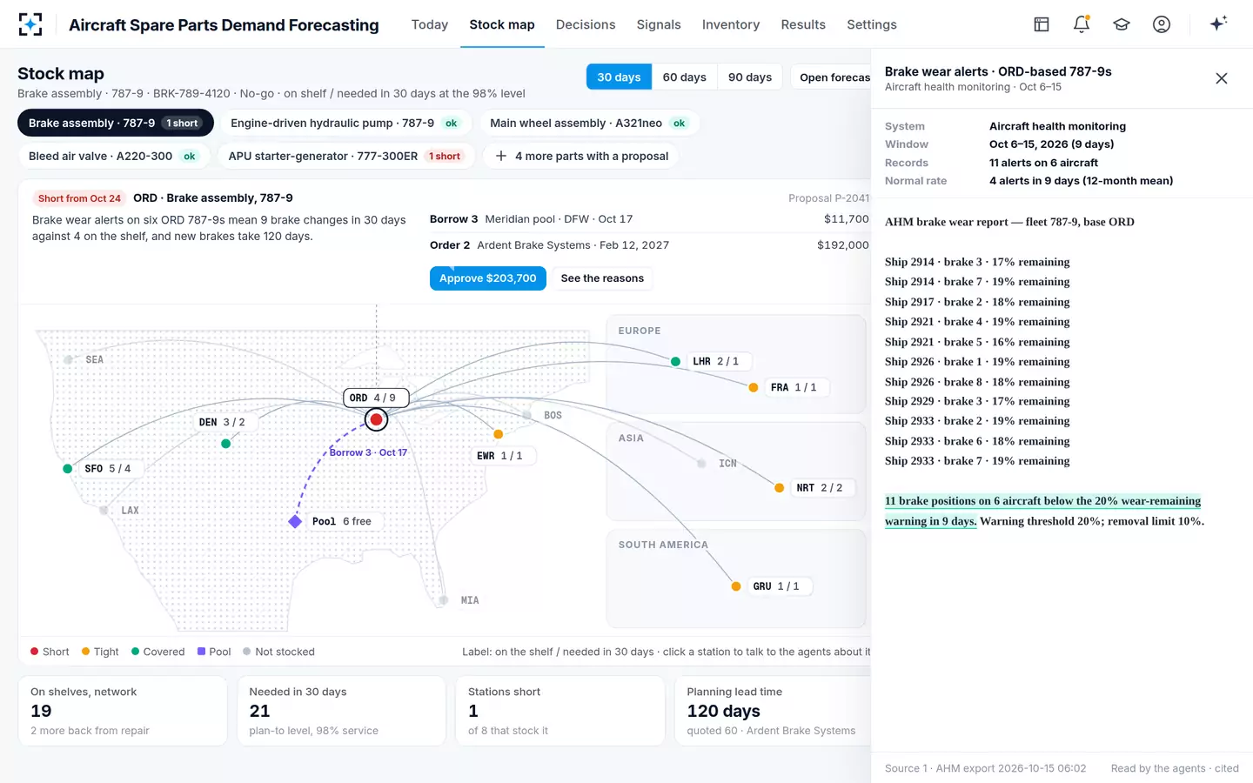This screenshot has width=1253, height=783.
Task: Select the orange FRA station dot
Action: 754,387
